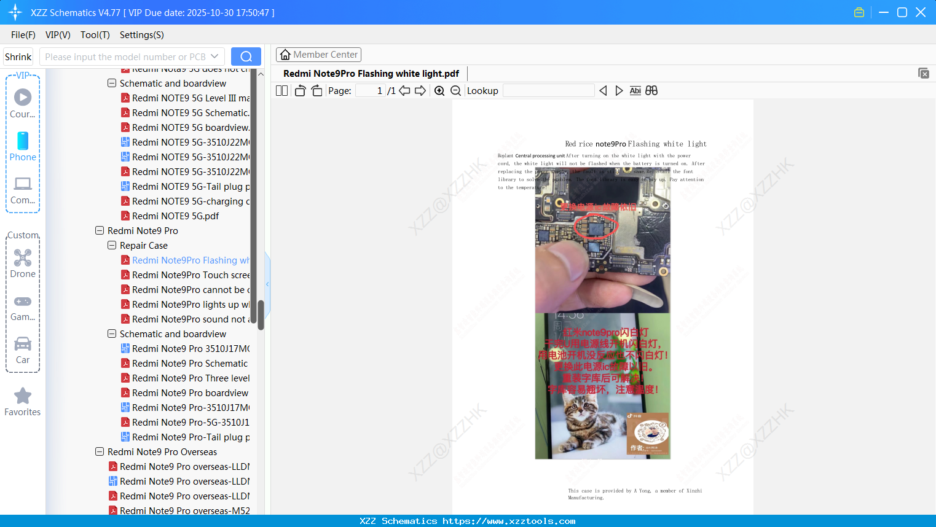Open the xzztools.com website link
Viewport: 936px width, 527px height.
click(x=509, y=521)
